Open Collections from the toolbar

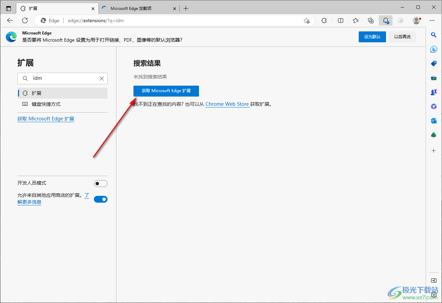pyautogui.click(x=371, y=20)
